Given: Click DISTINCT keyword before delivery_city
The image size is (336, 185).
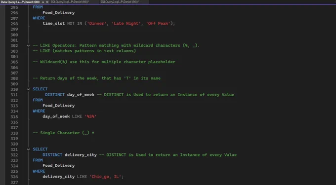Looking at the screenshot, I should (52, 155).
